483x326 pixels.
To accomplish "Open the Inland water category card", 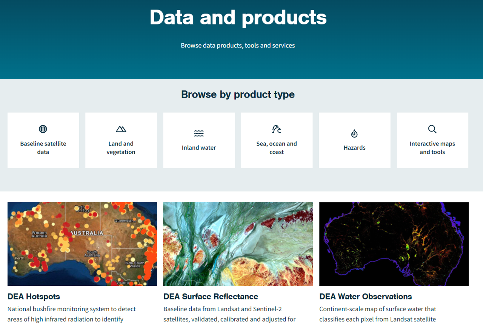I will [x=199, y=140].
